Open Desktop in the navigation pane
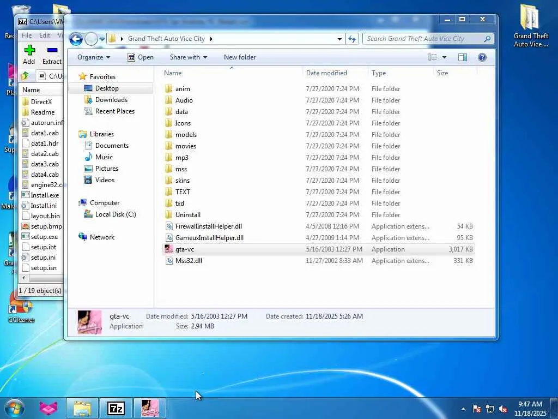The height and width of the screenshot is (419, 558). click(x=107, y=88)
